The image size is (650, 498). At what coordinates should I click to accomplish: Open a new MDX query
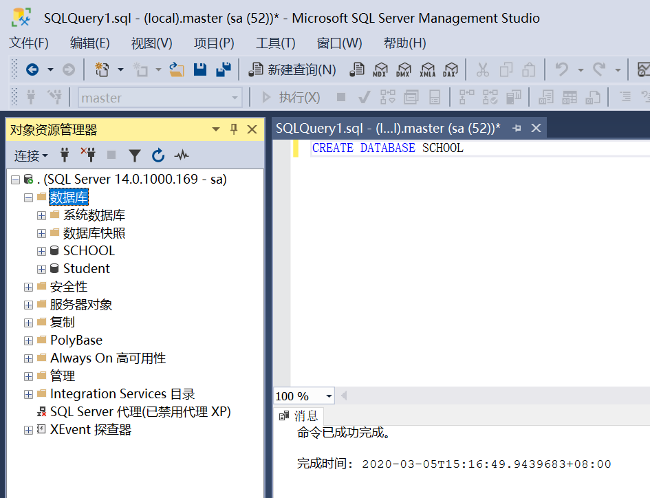[x=380, y=69]
